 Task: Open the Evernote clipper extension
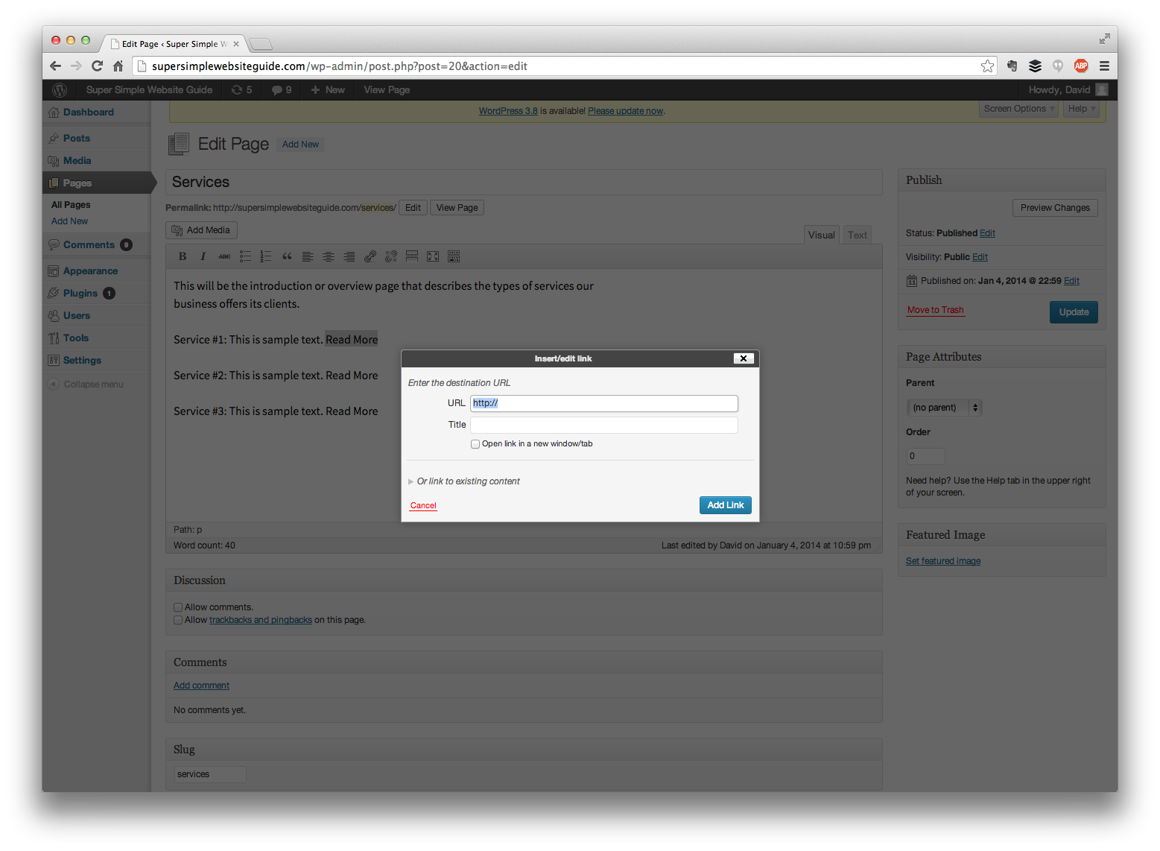[x=1012, y=66]
